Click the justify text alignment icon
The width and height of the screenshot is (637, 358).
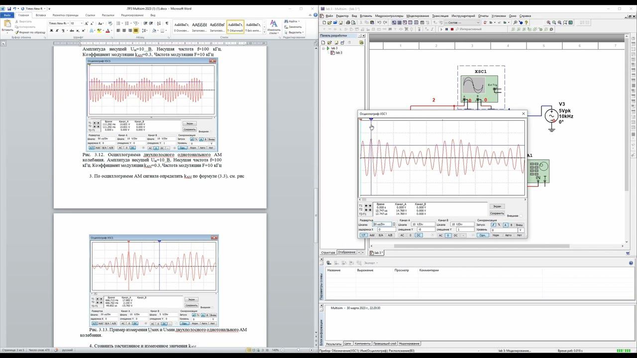coord(136,31)
